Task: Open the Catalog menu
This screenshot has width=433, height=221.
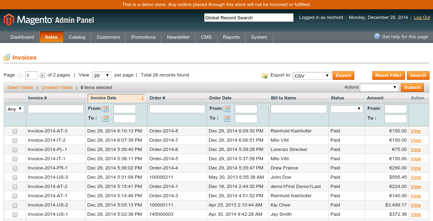Action: coord(77,37)
